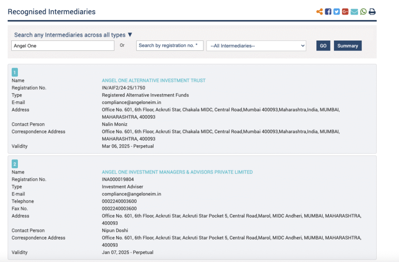Open the All Intermediaries dropdown

[256, 46]
